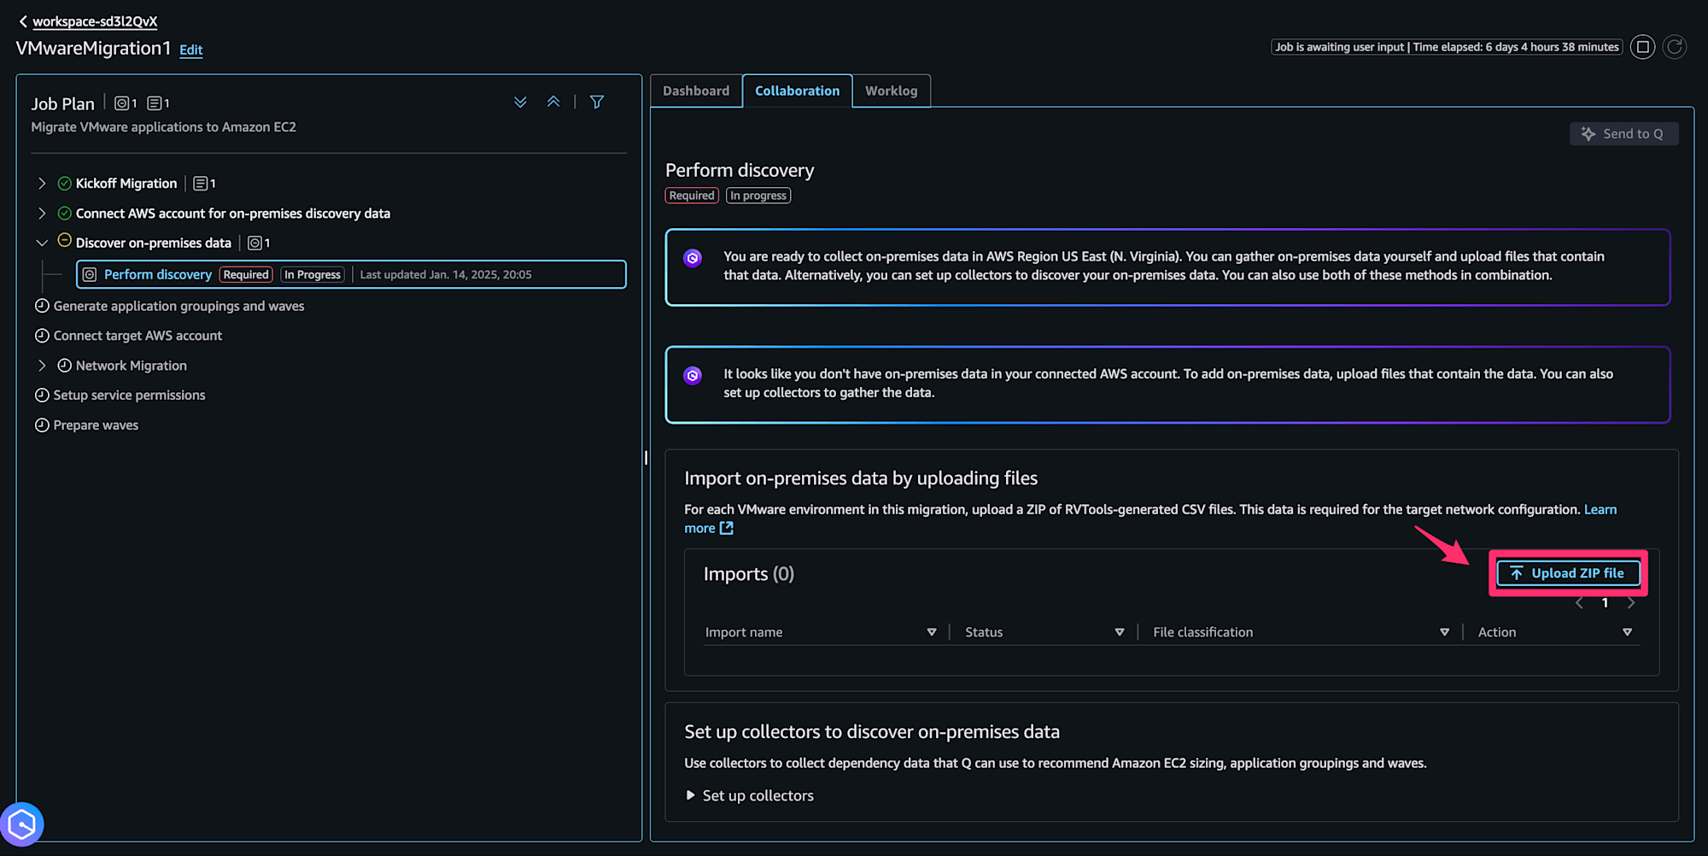The height and width of the screenshot is (856, 1708).
Task: Open Amazon Q assistant floating icon
Action: [22, 824]
